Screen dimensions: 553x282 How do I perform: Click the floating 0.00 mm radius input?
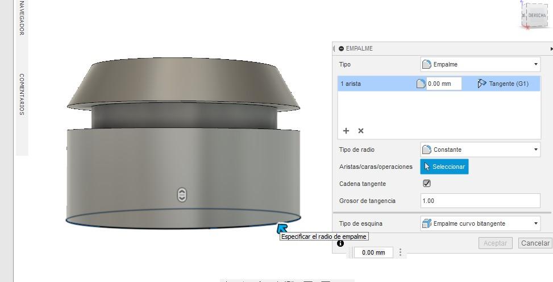[373, 252]
